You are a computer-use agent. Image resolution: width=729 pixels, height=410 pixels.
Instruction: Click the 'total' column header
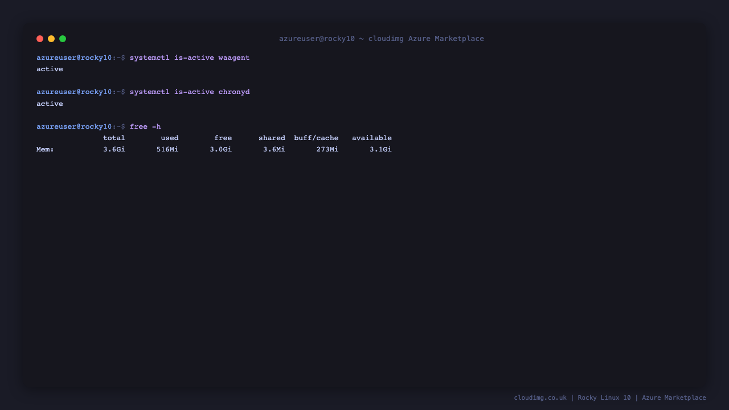pyautogui.click(x=114, y=138)
